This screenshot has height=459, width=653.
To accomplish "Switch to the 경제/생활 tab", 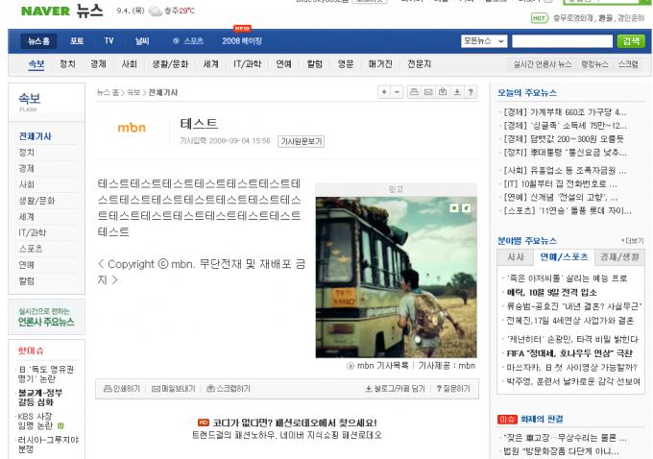I will 619,257.
